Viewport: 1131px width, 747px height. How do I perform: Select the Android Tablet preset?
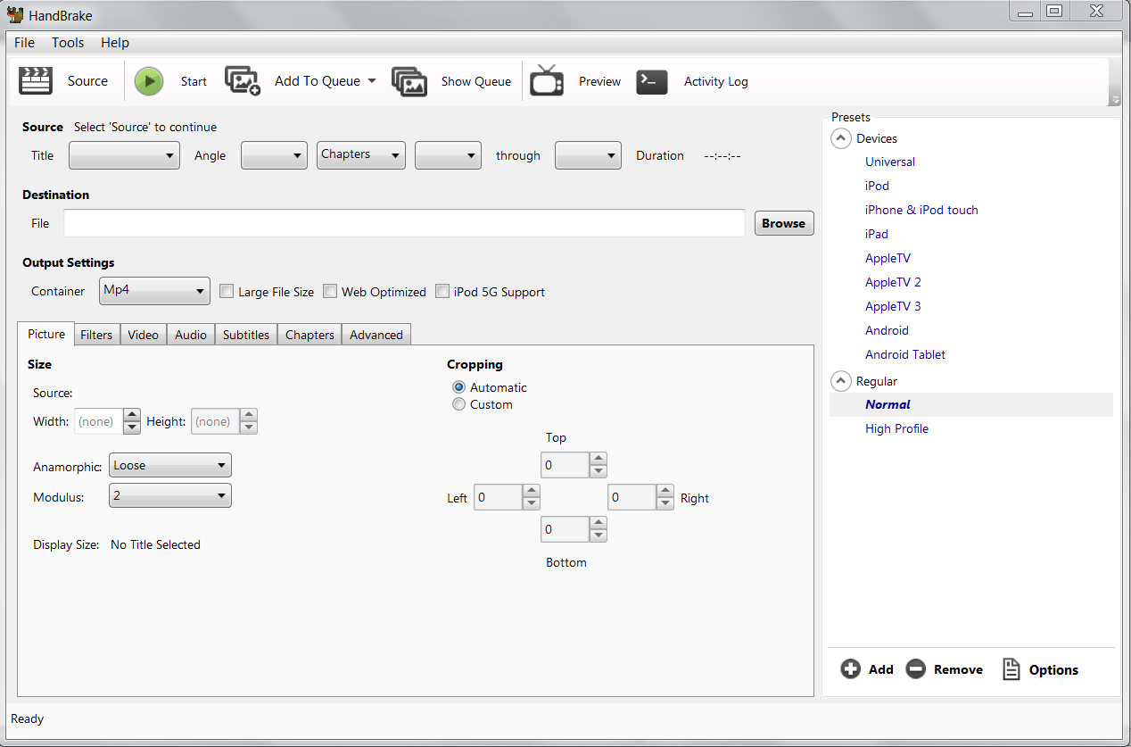[x=905, y=354]
